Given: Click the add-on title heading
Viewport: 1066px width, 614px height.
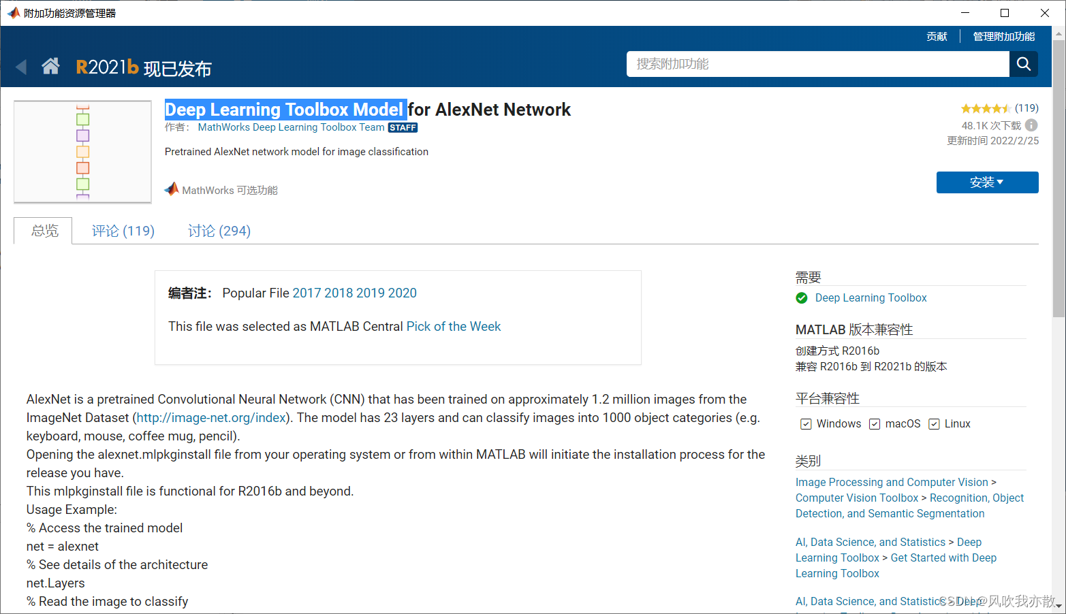Looking at the screenshot, I should click(x=368, y=110).
